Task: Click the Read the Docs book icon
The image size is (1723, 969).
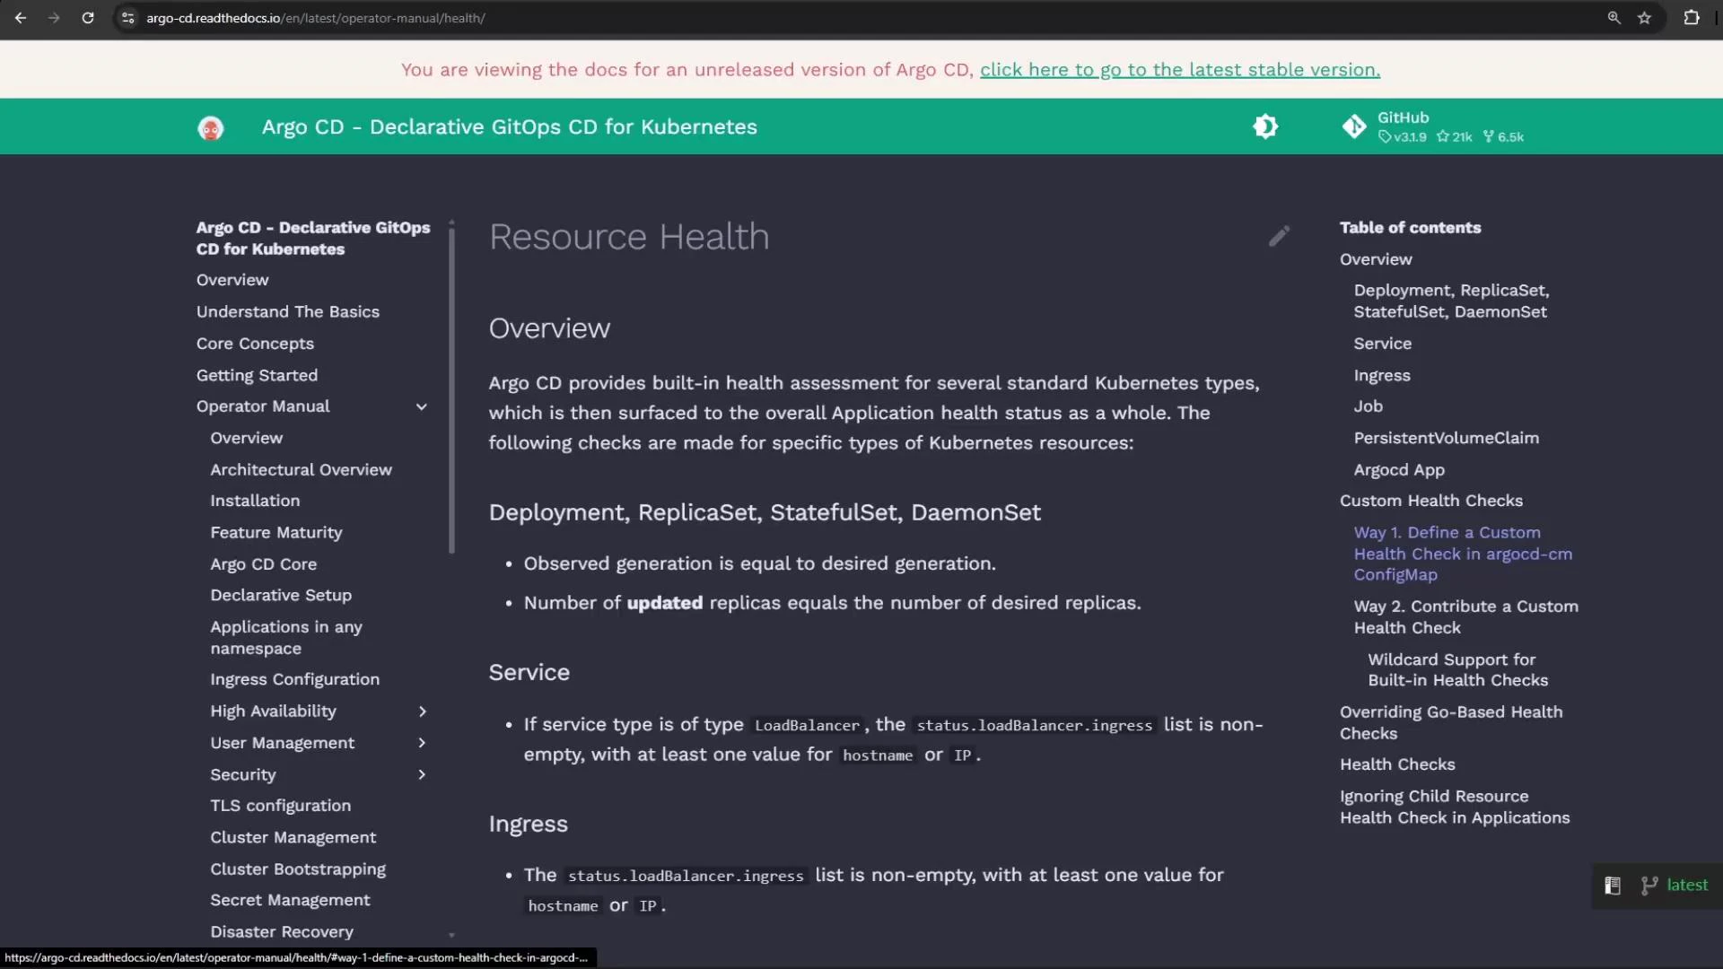Action: click(1613, 886)
